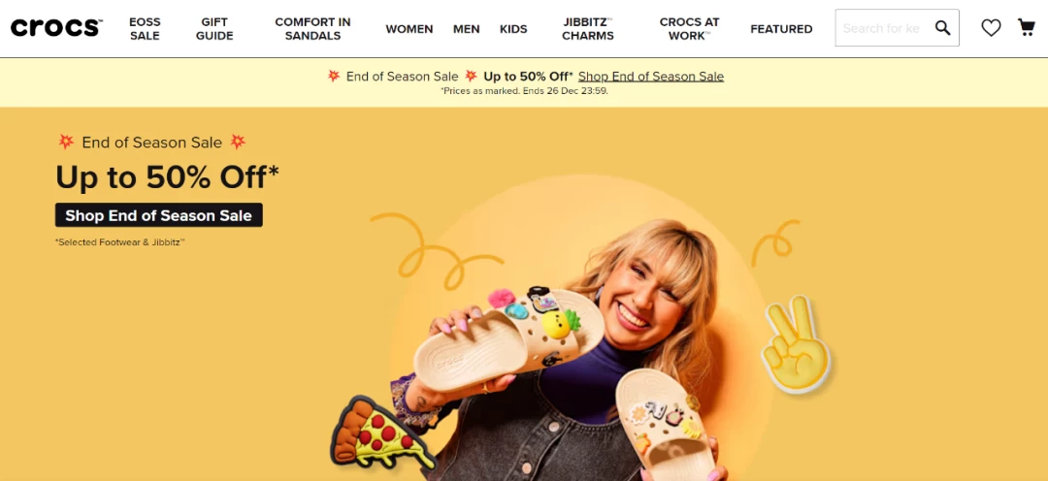Click the Crocs logo
Image resolution: width=1048 pixels, height=481 pixels.
pyautogui.click(x=56, y=28)
